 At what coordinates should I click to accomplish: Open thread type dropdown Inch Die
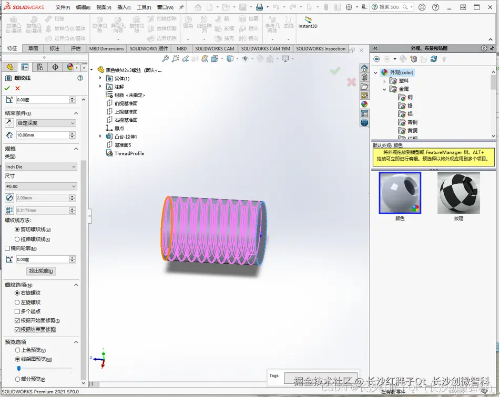41,166
